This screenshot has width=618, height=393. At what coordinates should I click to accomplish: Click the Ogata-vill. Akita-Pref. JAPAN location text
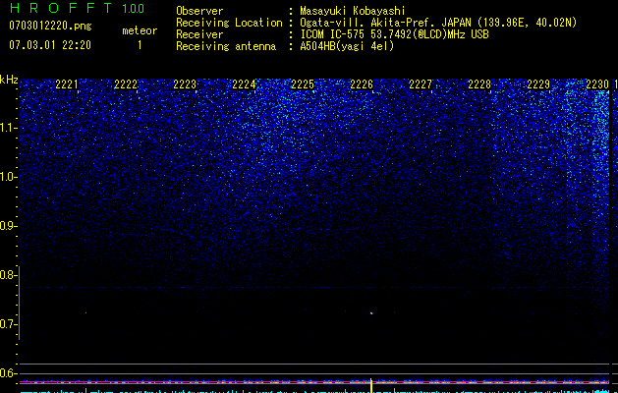[438, 23]
